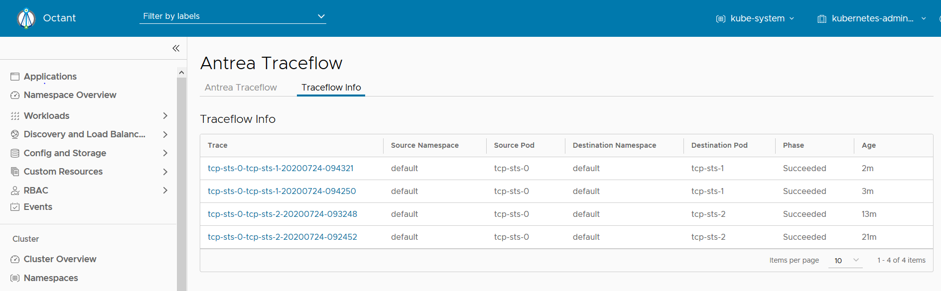Click the sidebar scrollbar up arrow
This screenshot has width=941, height=291.
click(x=181, y=73)
